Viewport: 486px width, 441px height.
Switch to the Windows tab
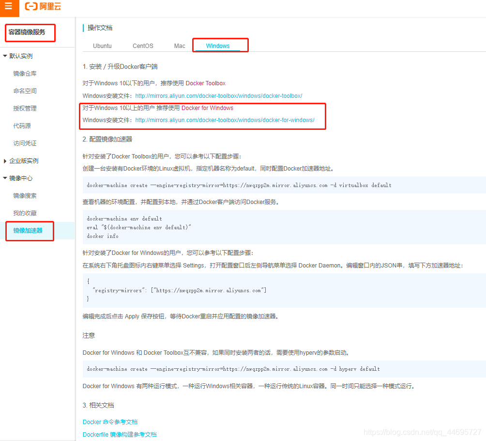[218, 46]
